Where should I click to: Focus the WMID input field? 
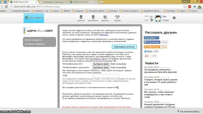[106, 76]
